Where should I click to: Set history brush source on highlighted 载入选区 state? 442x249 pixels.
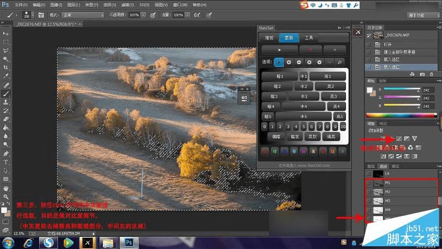coord(369,67)
